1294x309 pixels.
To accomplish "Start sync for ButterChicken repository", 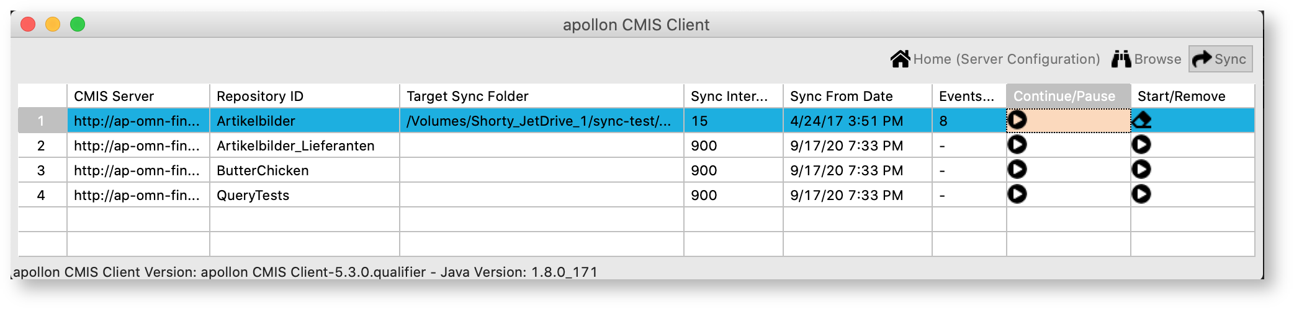I will [x=1141, y=169].
